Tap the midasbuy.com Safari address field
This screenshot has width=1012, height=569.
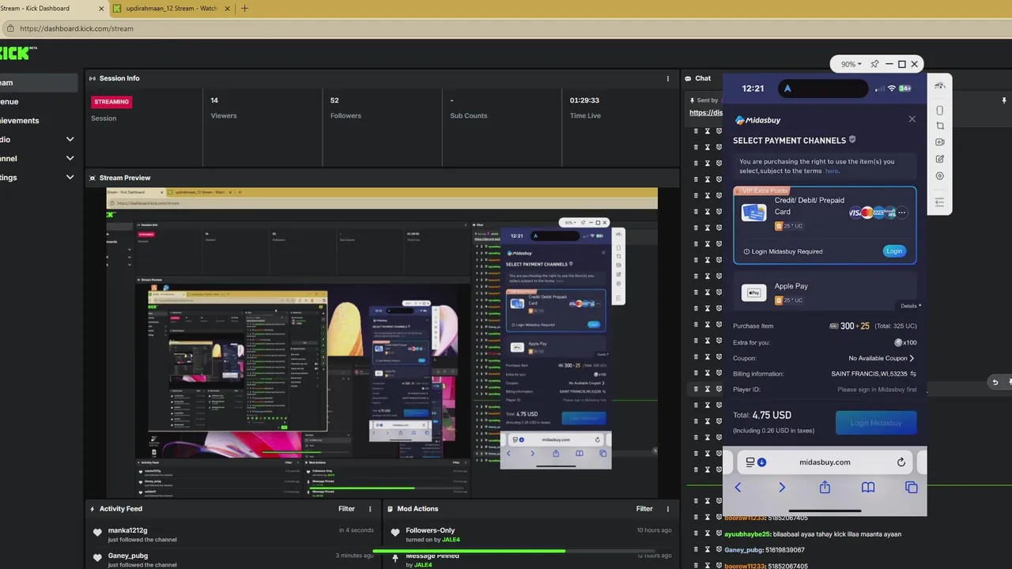click(x=825, y=462)
